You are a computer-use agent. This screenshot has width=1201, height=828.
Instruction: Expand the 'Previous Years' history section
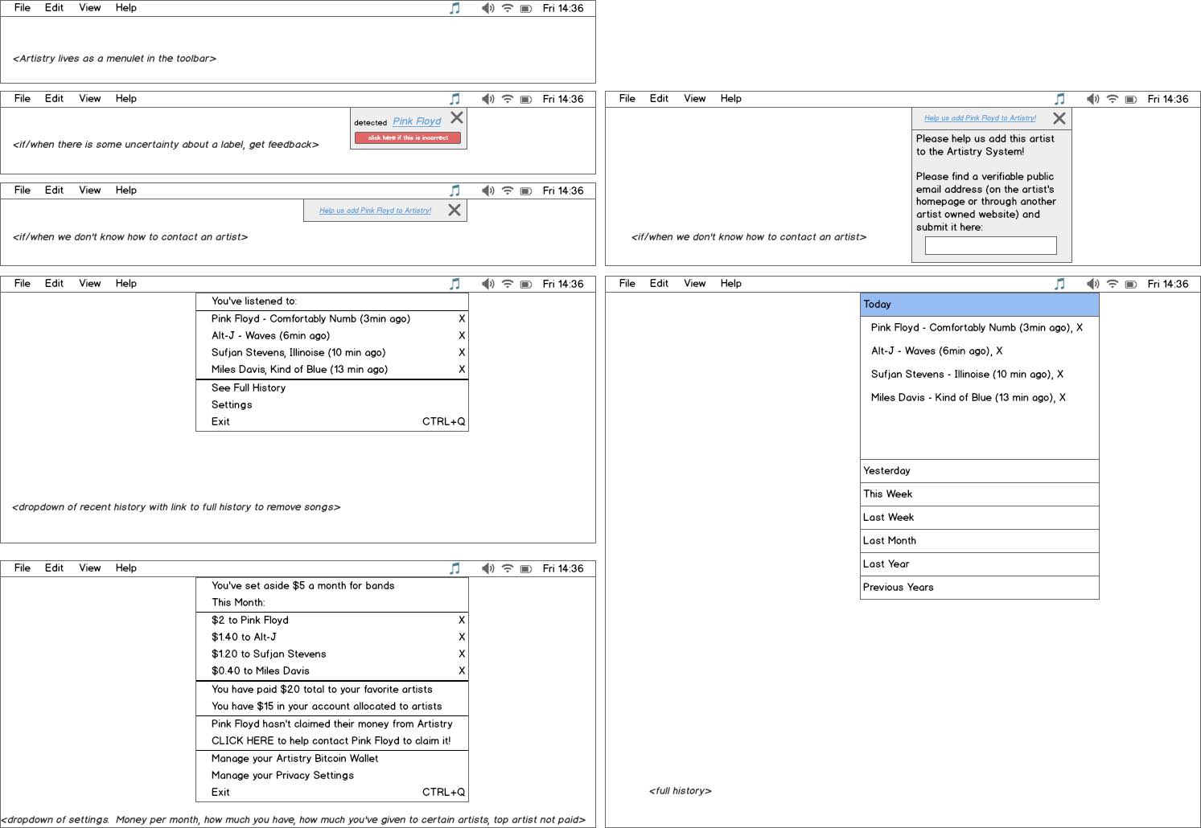coord(980,588)
